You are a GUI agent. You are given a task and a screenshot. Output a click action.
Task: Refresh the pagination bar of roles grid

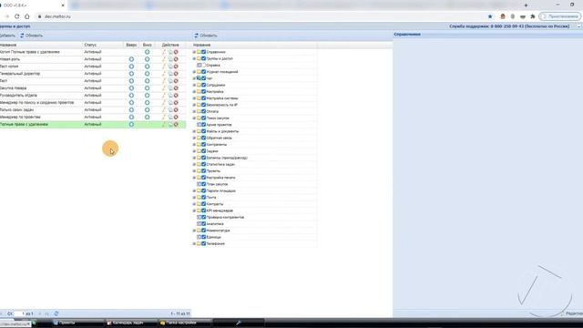pos(56,313)
